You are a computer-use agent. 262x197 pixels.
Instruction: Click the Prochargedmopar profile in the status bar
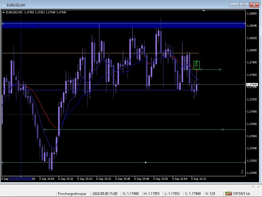pos(72,194)
